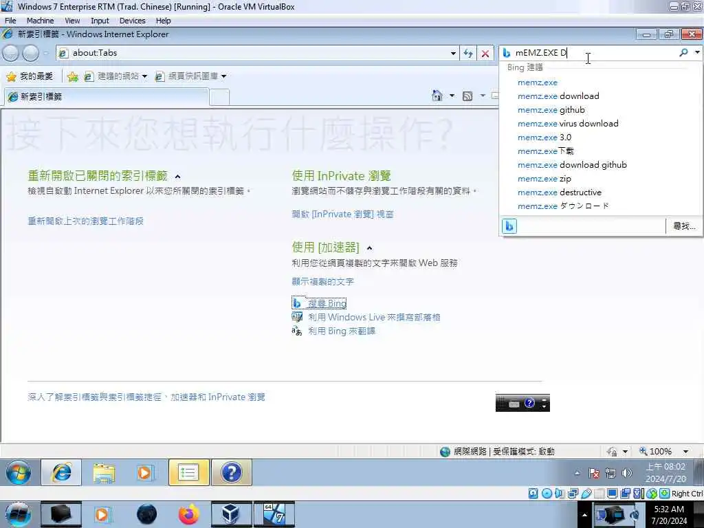Click the host Start button

click(x=18, y=514)
